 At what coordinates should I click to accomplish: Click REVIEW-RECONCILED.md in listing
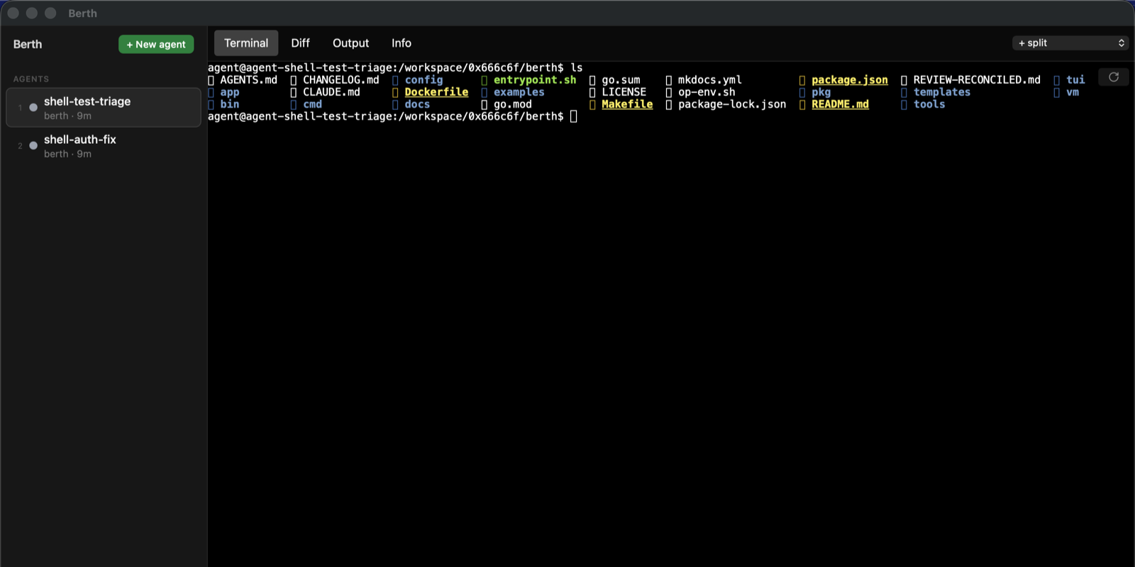click(x=977, y=80)
